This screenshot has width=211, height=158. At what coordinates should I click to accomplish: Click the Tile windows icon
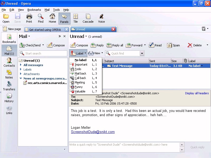[x=75, y=18]
